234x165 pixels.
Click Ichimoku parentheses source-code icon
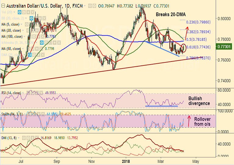50,43
